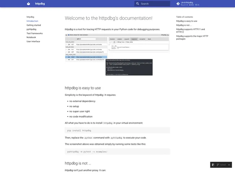
Task: Navigate to pyhttpdbg in the sidebar
Action: click(x=31, y=29)
